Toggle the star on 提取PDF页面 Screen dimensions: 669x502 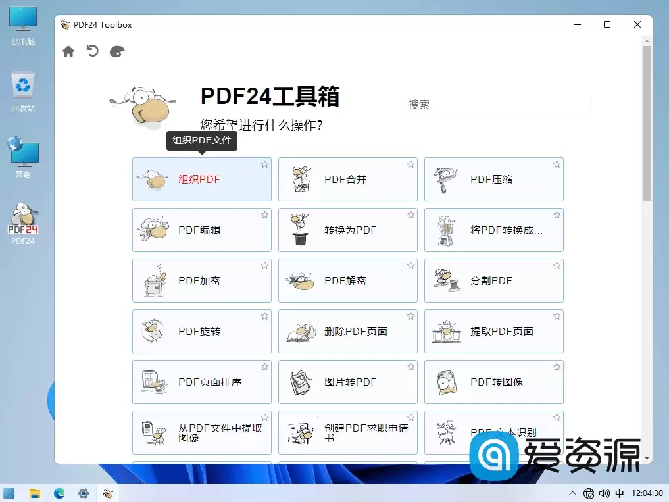click(557, 316)
